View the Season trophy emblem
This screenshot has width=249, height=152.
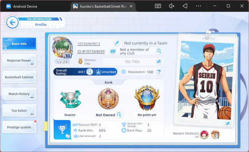[x=70, y=99]
